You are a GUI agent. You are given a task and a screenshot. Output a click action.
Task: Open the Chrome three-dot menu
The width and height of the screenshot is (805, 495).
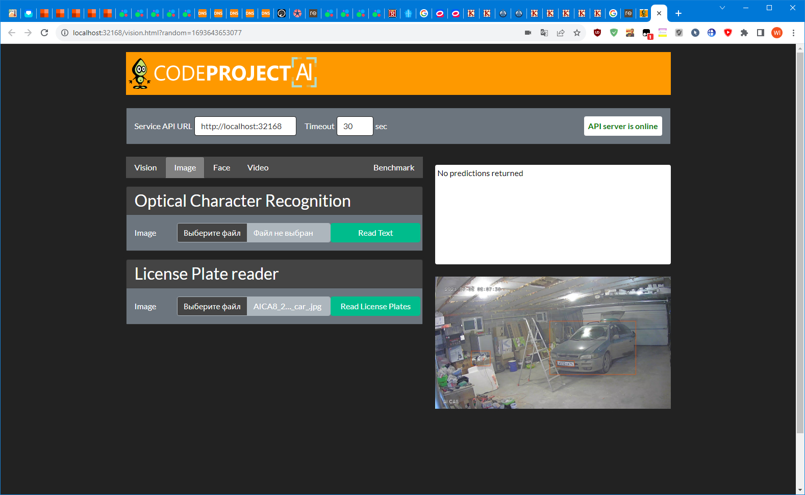tap(793, 33)
